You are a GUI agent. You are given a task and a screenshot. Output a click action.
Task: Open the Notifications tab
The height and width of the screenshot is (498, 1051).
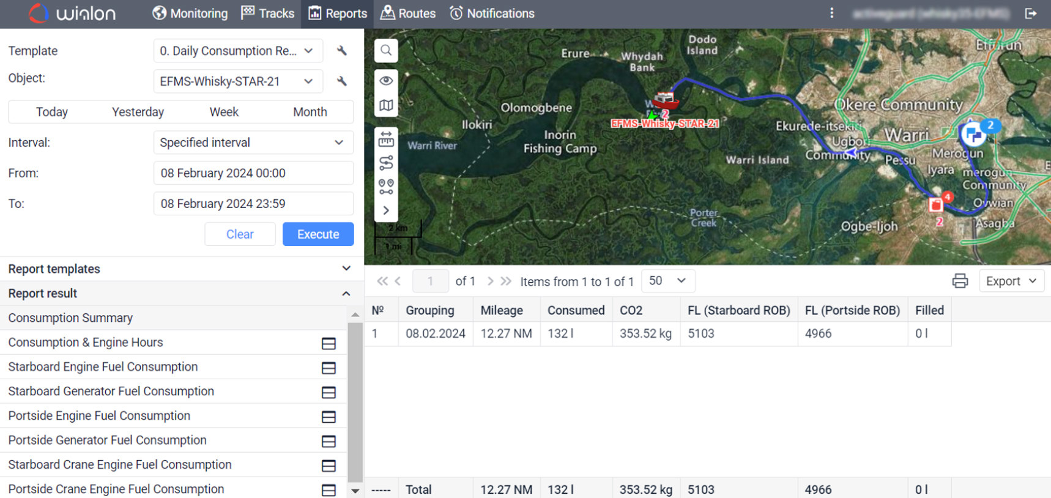pos(492,13)
